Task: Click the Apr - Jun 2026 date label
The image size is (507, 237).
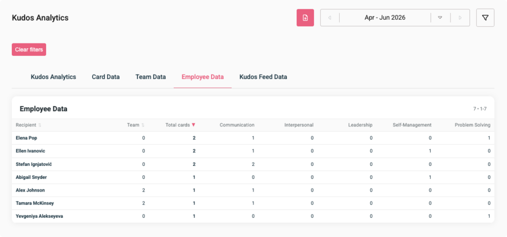Action: (x=385, y=18)
